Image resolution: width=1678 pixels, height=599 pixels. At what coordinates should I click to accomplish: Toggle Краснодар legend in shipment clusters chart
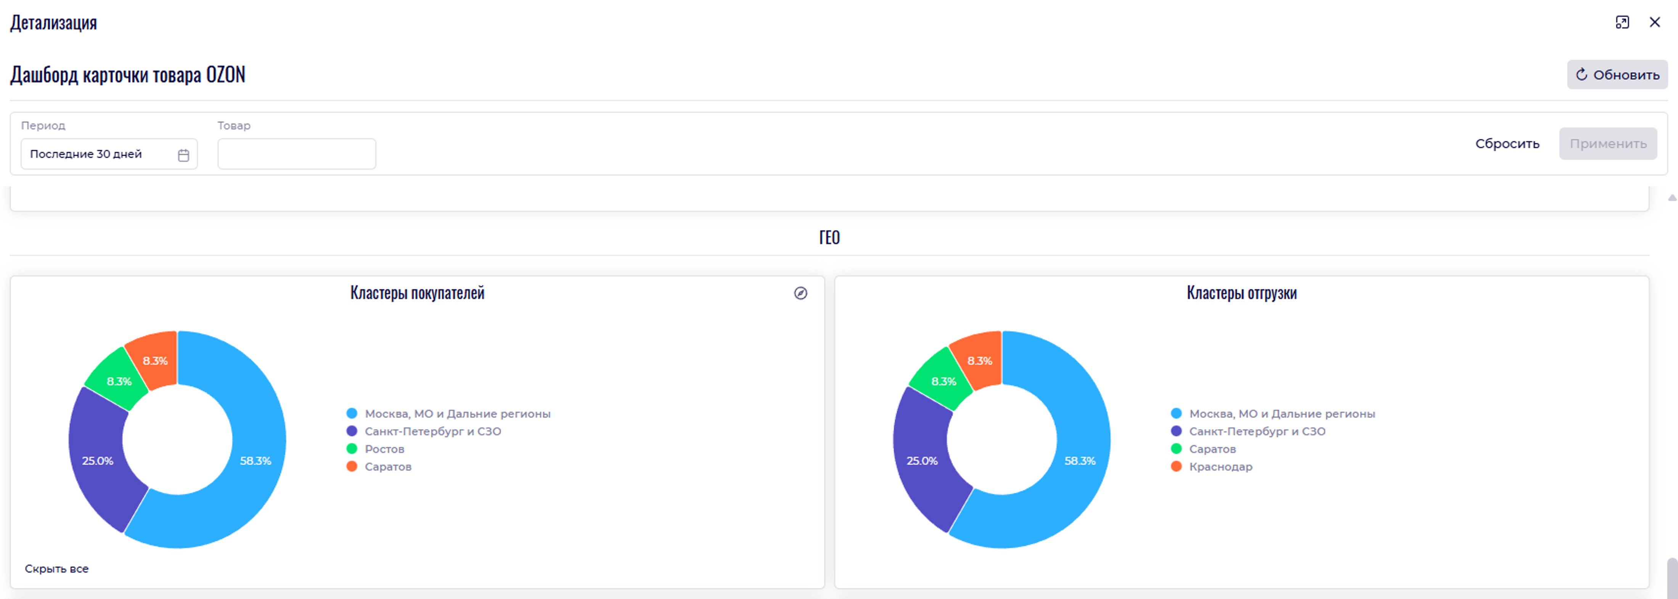tap(1220, 466)
